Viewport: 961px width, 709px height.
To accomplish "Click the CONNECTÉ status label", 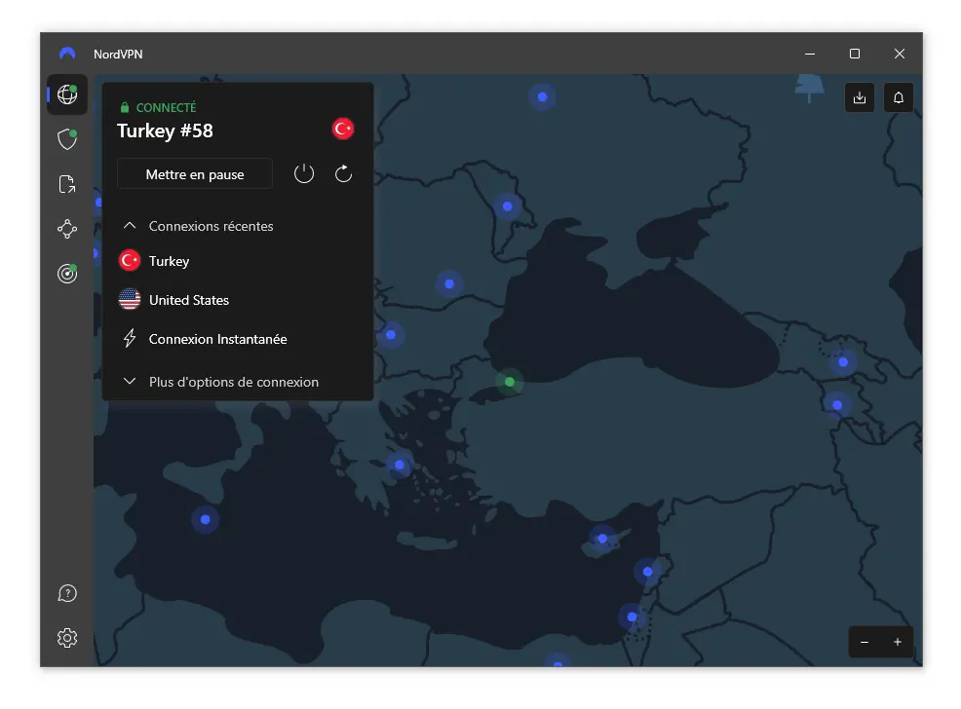I will click(166, 108).
